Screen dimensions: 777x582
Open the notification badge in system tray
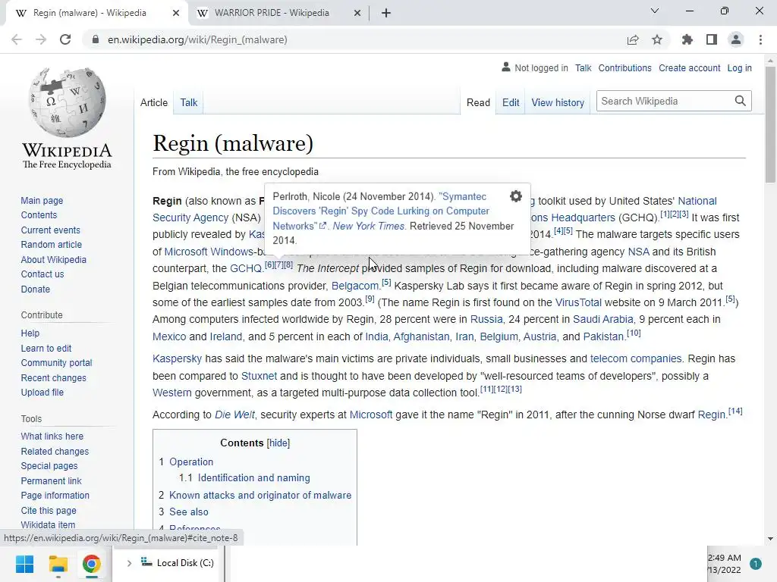(755, 564)
